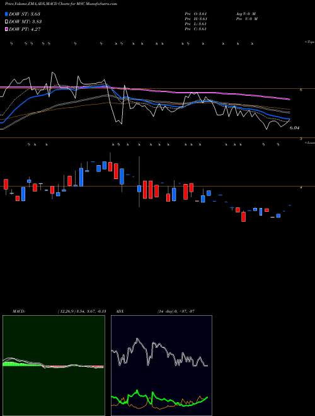This screenshot has width=315, height=416.
Task: Click the blue DOW ST legend swatch
Action: 6,14
